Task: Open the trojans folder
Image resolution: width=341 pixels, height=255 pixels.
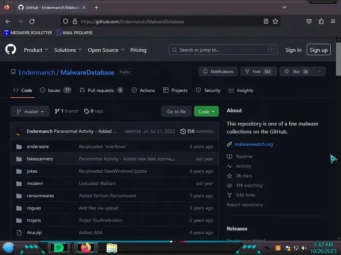Action: point(34,220)
